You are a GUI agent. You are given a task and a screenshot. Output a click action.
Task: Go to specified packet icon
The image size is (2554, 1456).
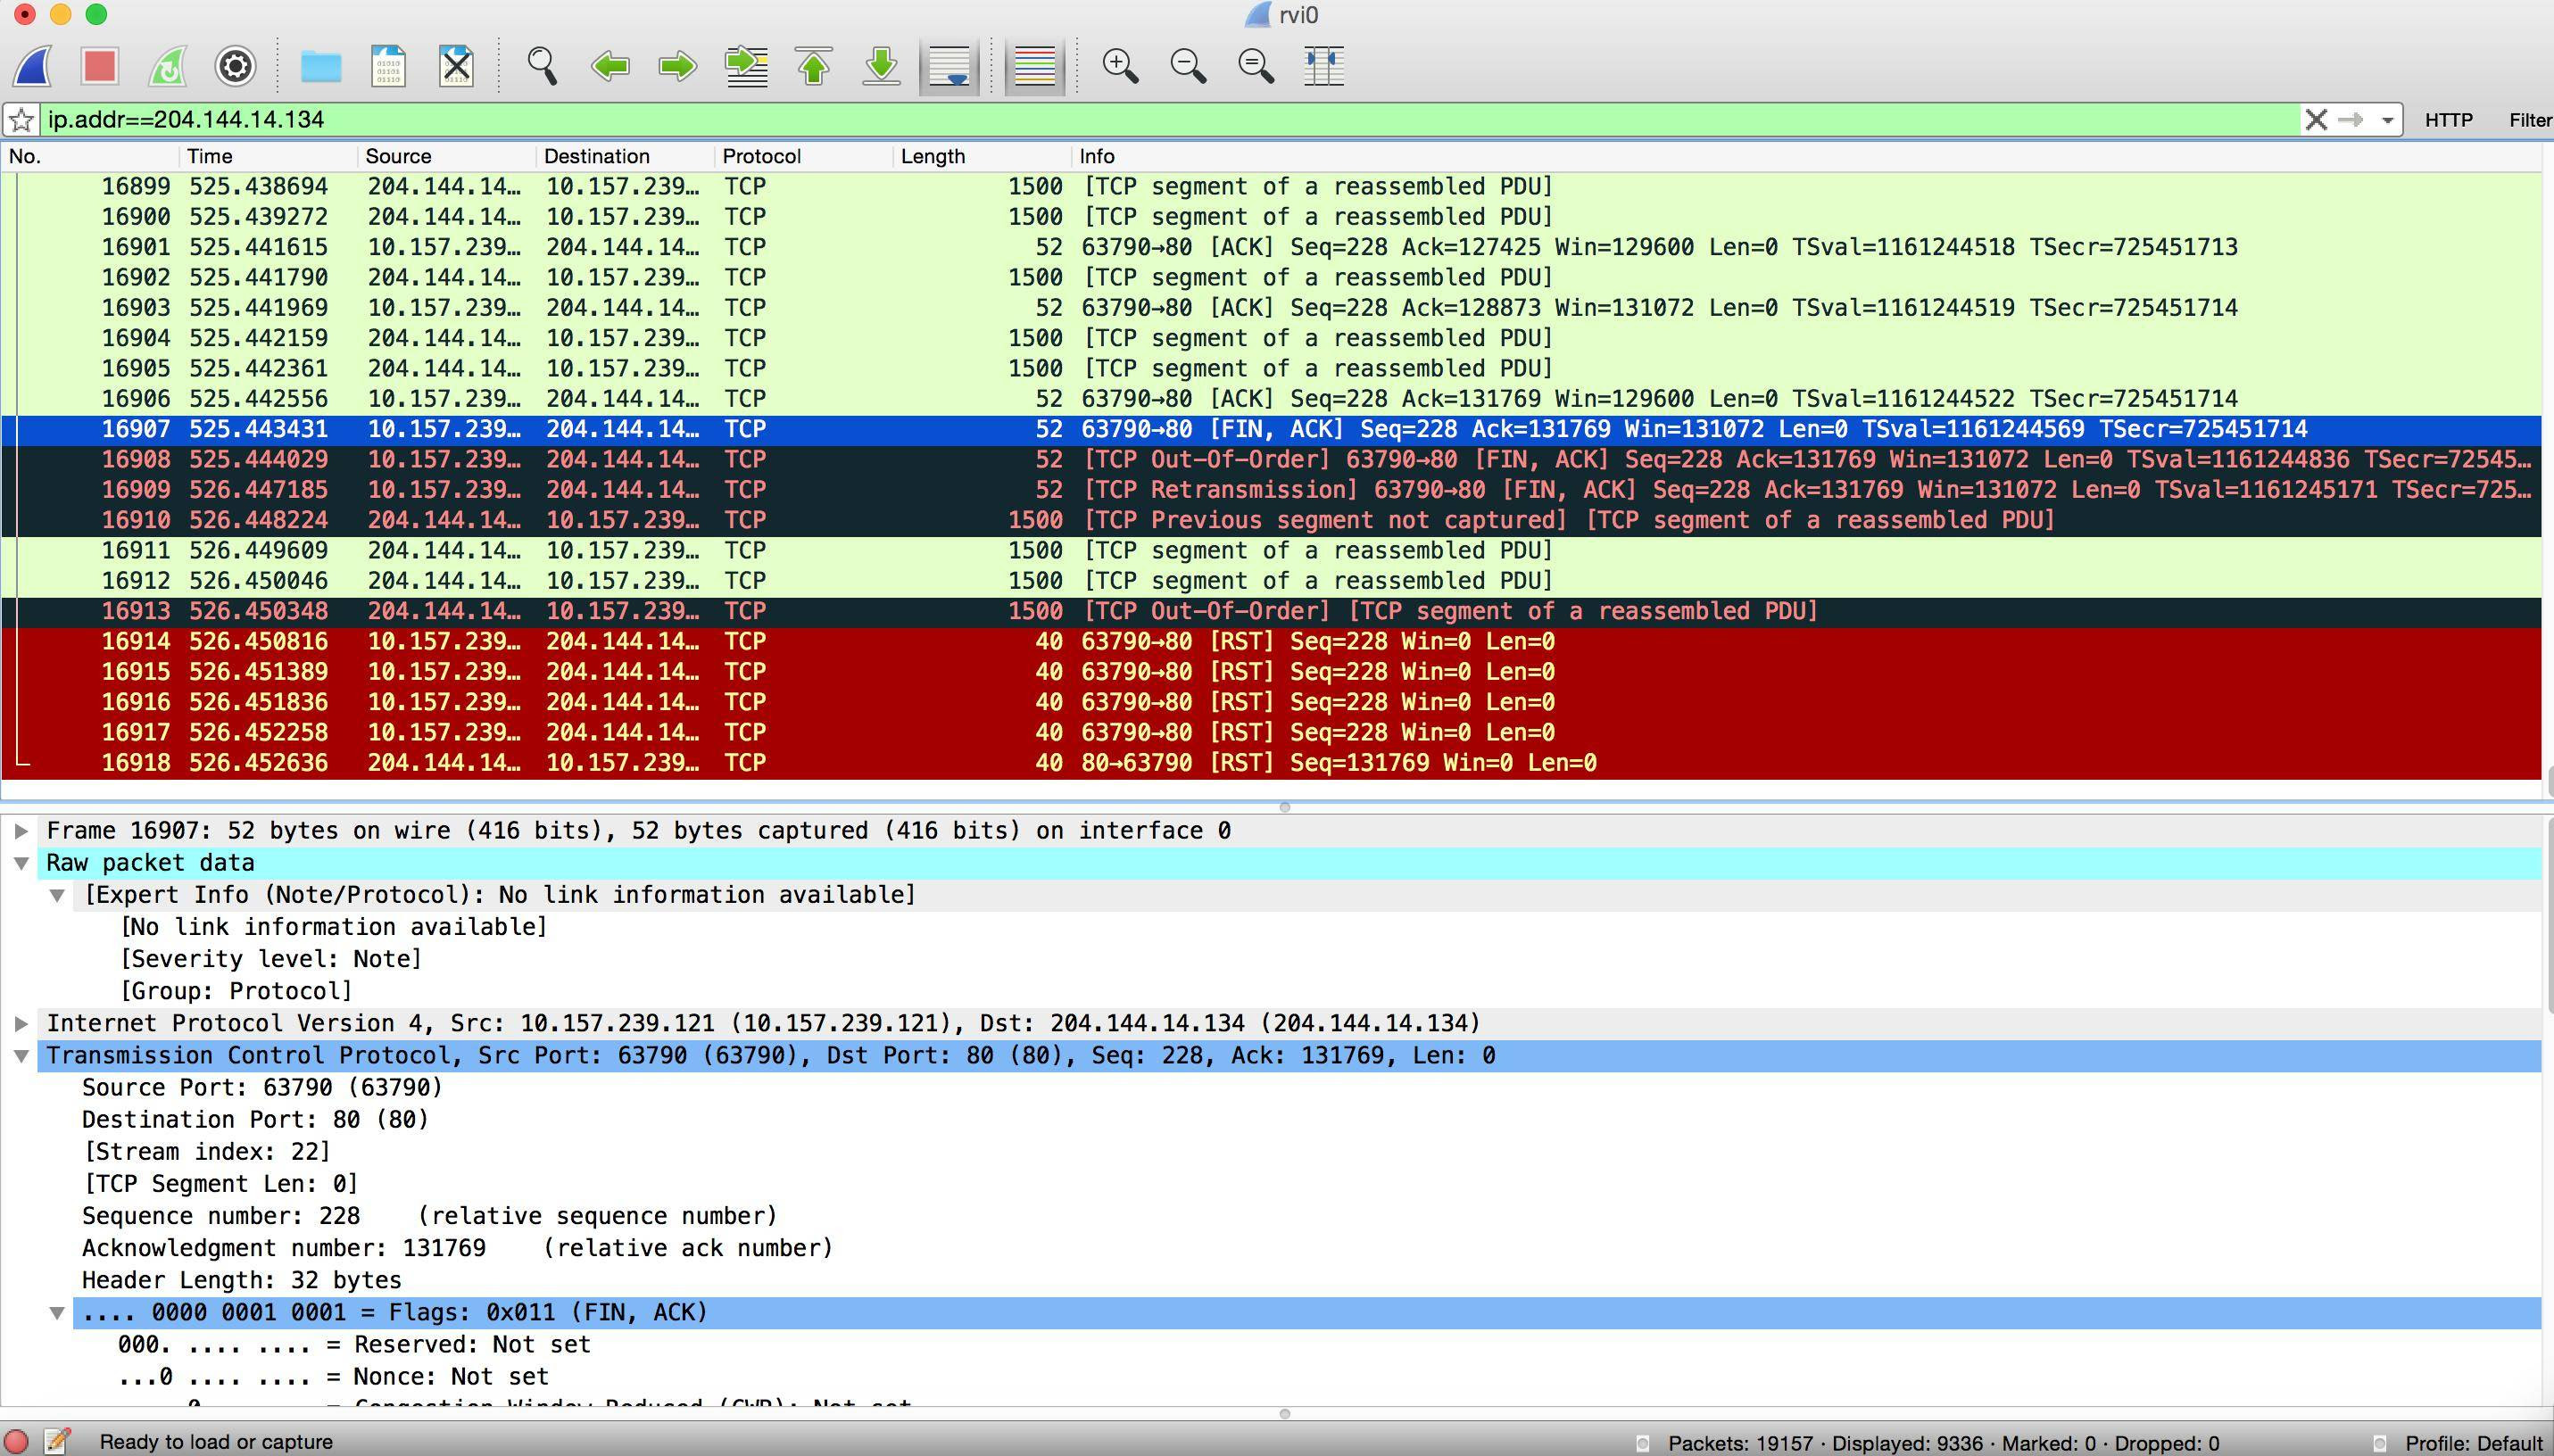746,67
